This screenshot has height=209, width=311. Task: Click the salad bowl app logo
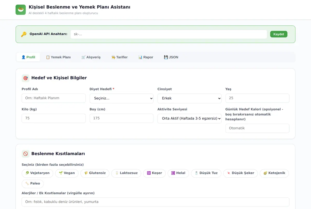pyautogui.click(x=21, y=10)
